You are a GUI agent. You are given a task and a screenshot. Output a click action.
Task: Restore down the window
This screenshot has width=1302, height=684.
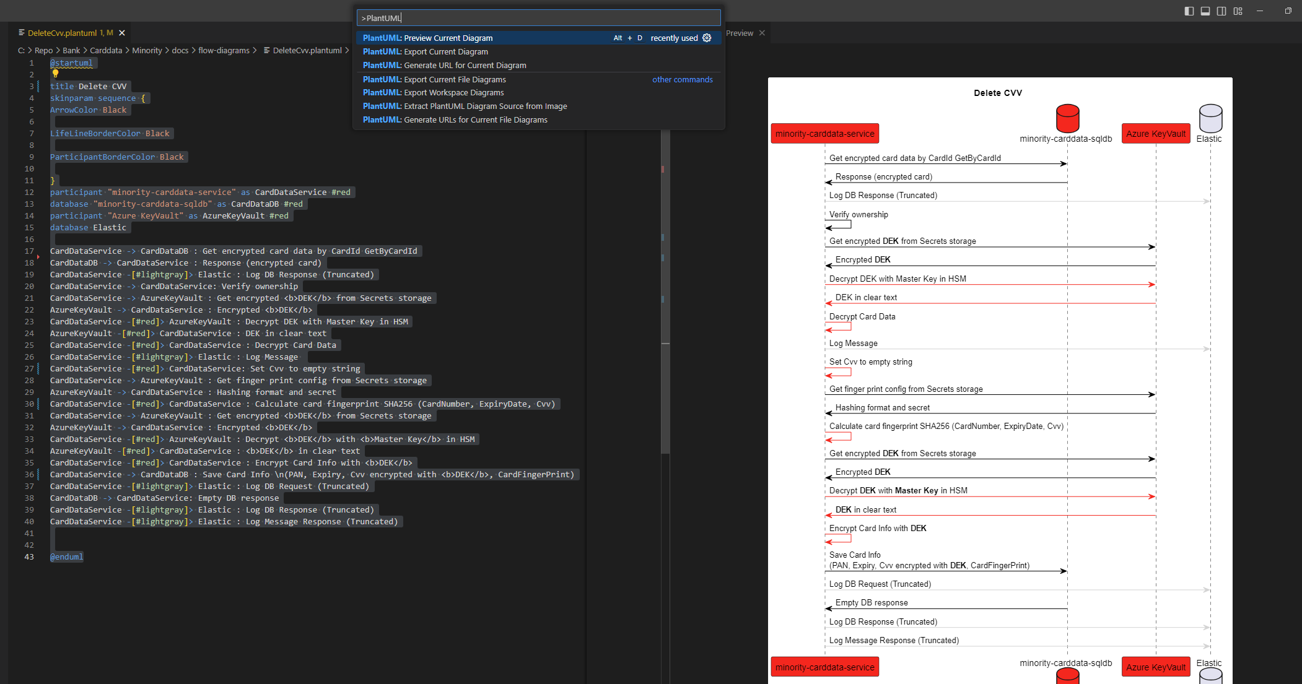tap(1288, 11)
